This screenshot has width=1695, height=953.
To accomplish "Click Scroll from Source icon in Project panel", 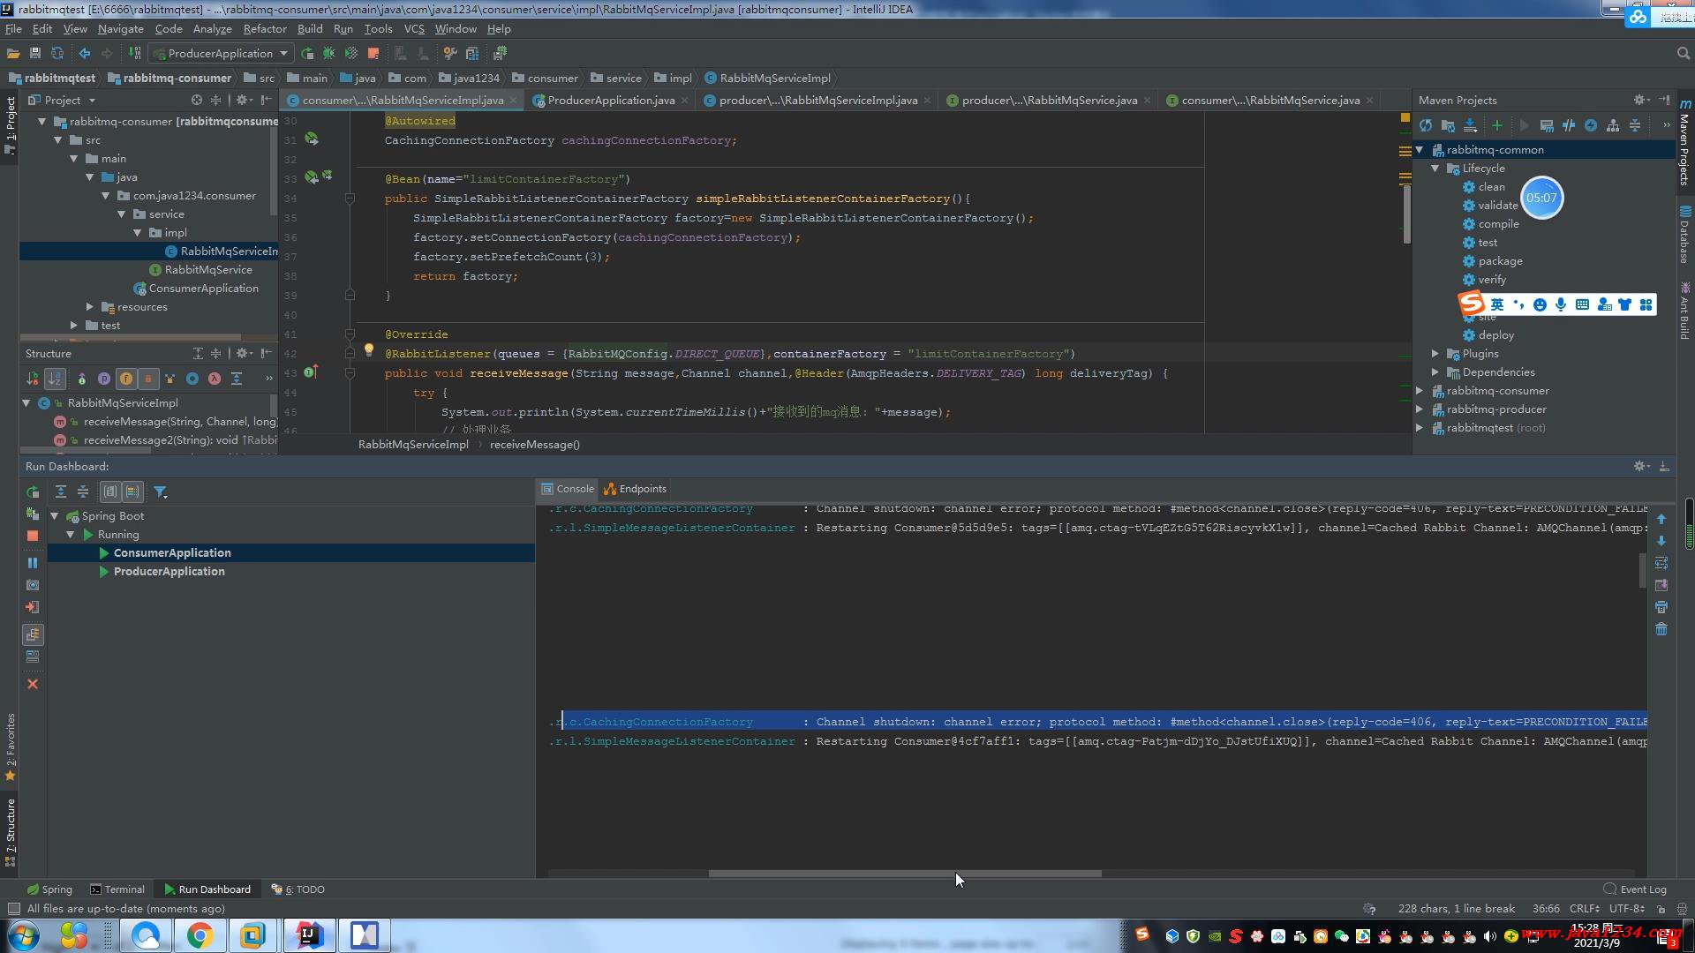I will [x=197, y=101].
